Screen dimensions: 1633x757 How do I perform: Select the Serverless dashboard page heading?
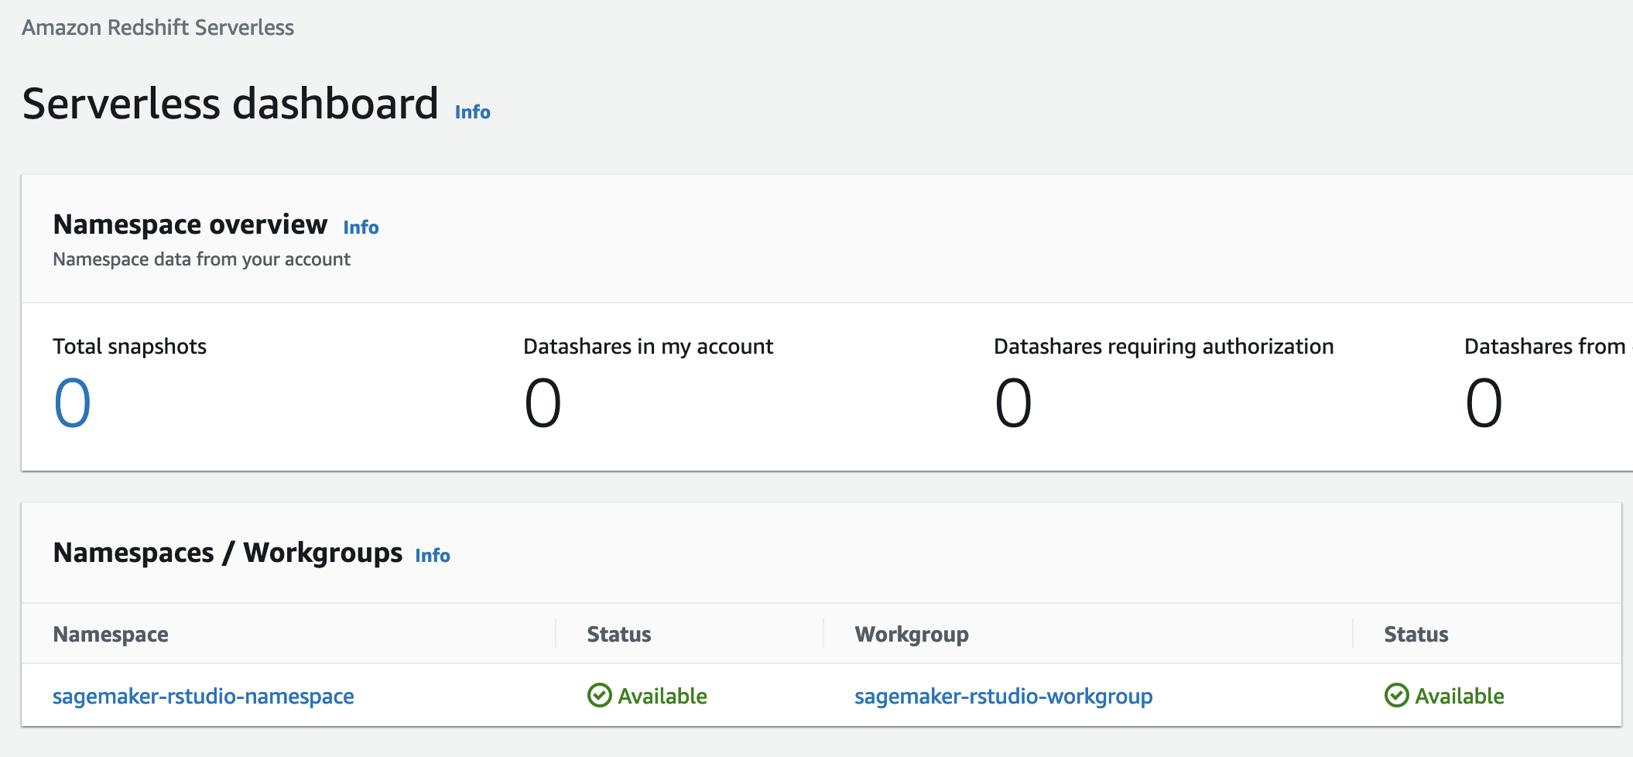(230, 104)
